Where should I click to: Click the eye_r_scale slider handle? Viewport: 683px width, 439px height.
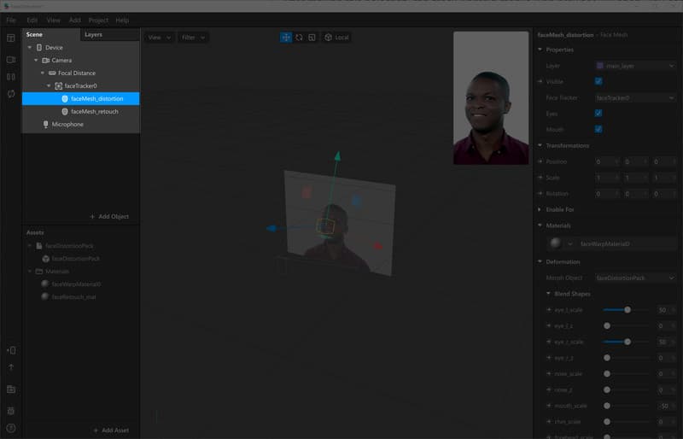click(x=628, y=342)
